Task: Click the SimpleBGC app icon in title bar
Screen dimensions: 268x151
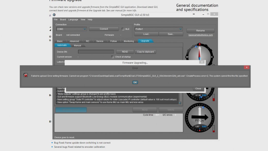Action: coord(54,15)
